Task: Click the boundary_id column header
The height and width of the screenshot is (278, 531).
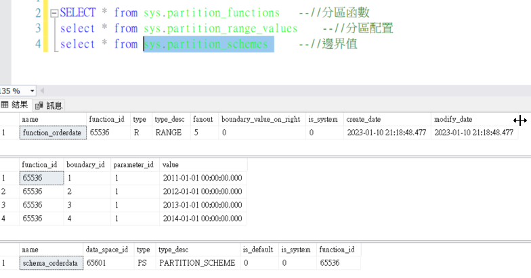Action: 87,165
